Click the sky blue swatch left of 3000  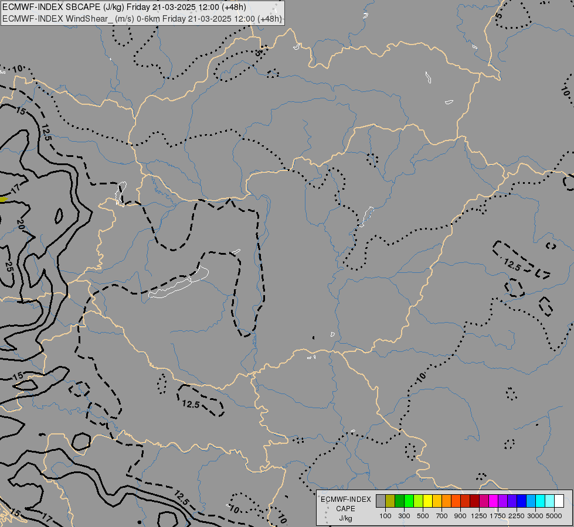pyautogui.click(x=531, y=501)
